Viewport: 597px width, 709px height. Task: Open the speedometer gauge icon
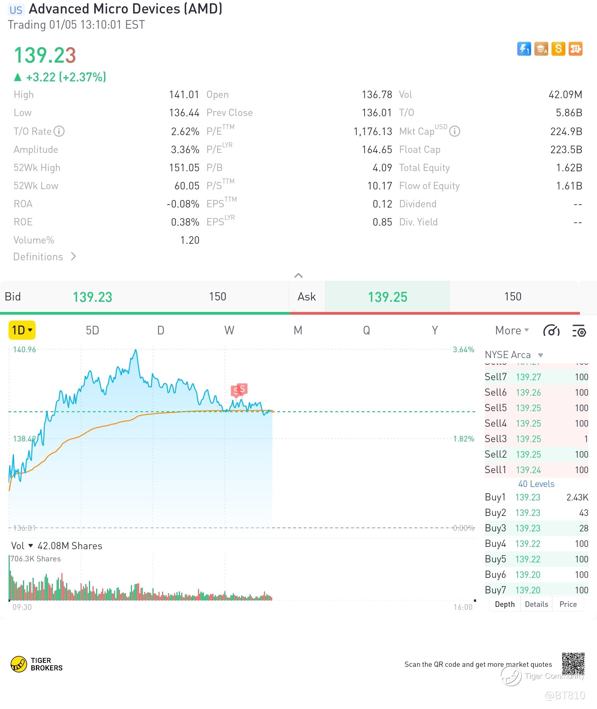pyautogui.click(x=551, y=331)
